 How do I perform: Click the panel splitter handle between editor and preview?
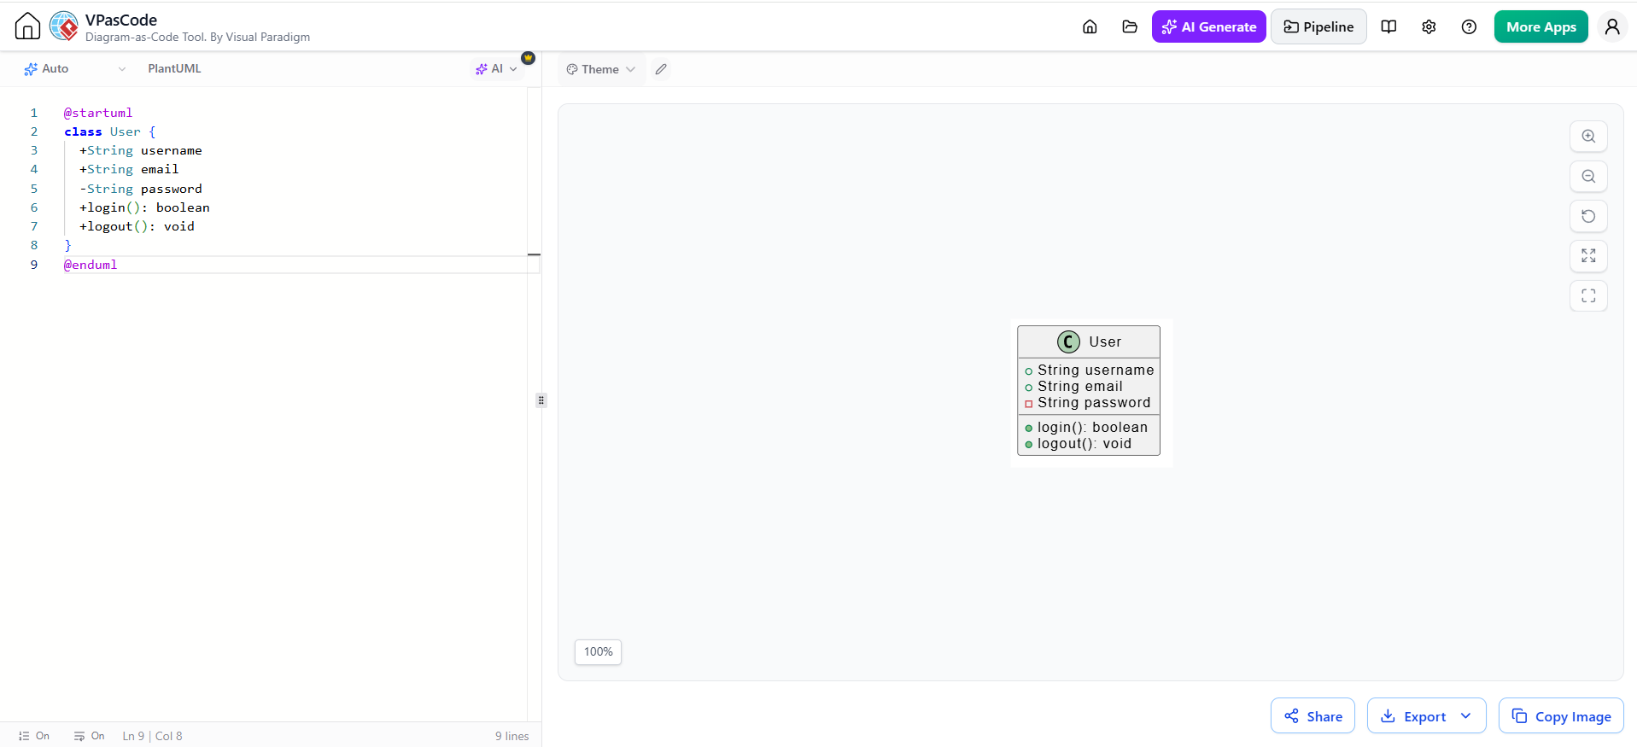click(541, 400)
